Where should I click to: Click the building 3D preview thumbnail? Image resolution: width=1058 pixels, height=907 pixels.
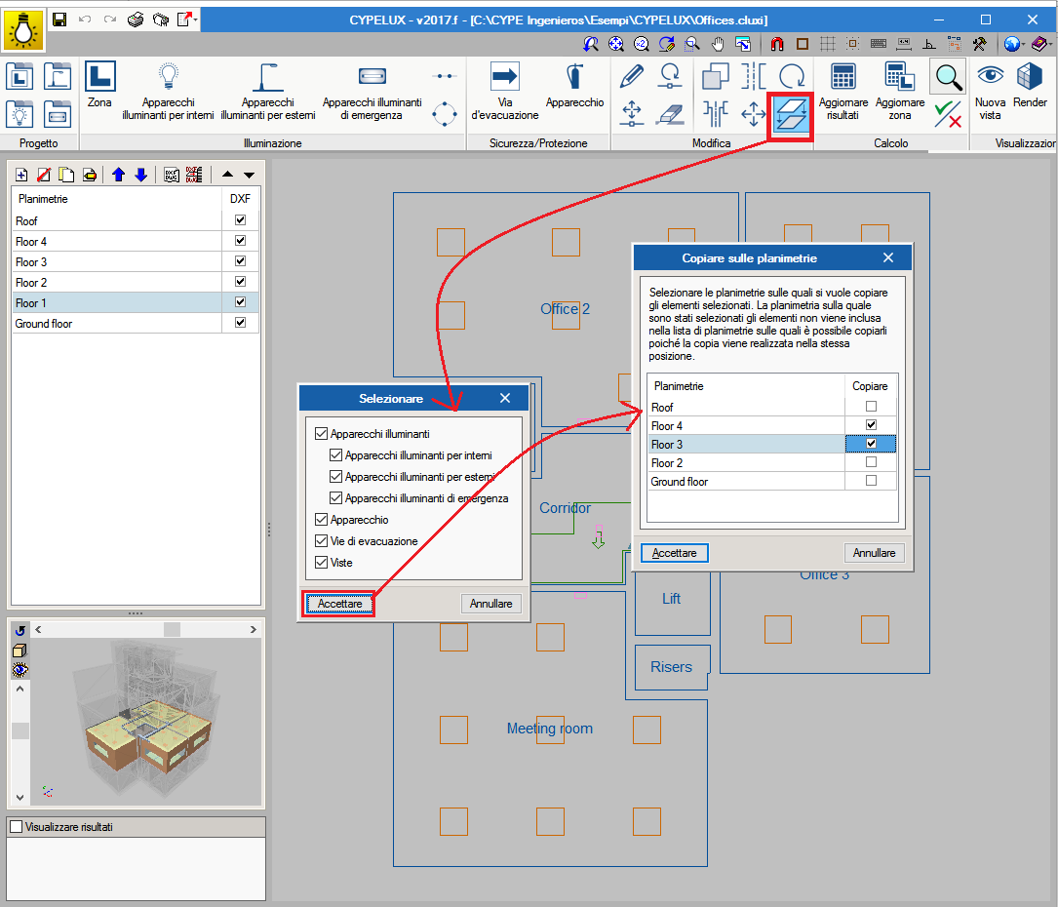[x=145, y=722]
